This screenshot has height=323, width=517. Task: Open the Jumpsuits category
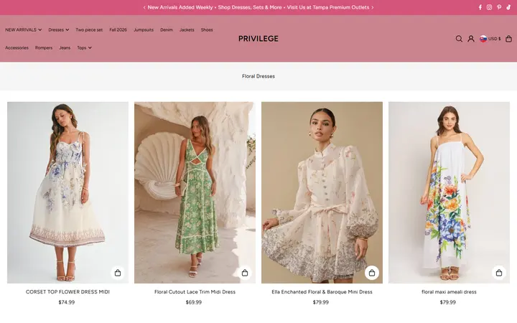pyautogui.click(x=144, y=29)
